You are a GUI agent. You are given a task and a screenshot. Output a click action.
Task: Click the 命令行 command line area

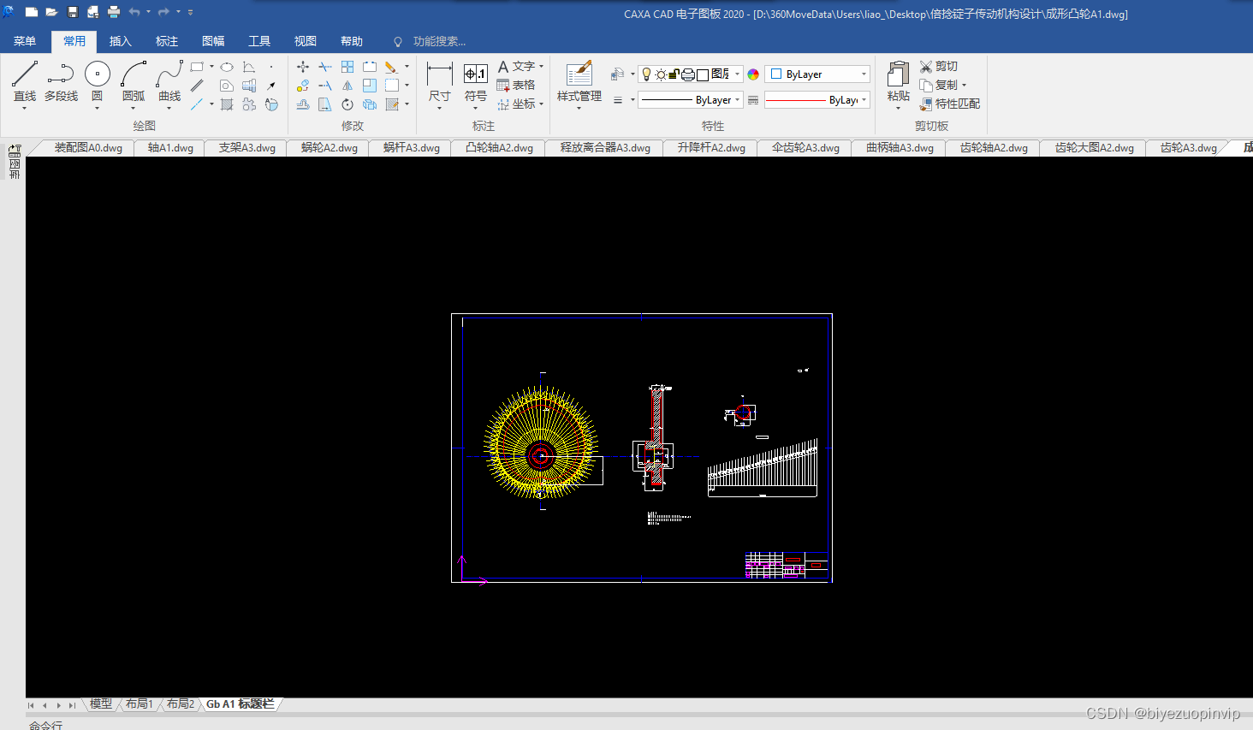[46, 725]
